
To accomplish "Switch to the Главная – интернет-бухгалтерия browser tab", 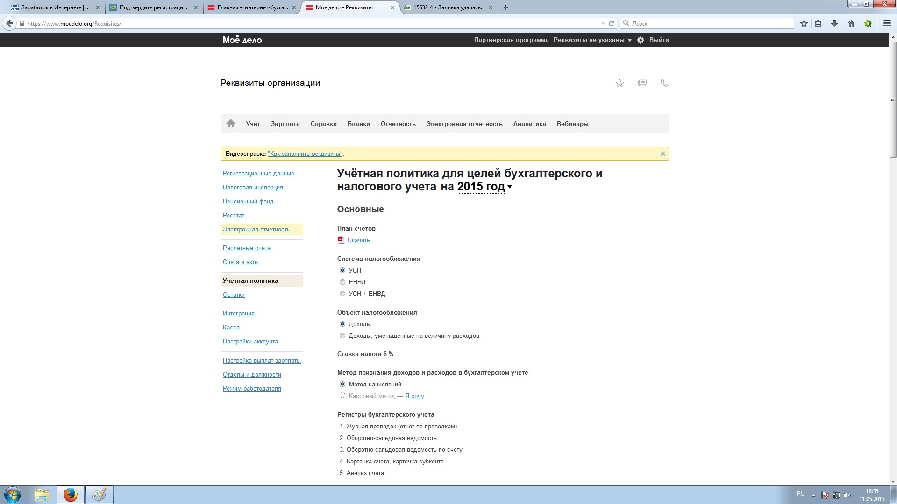I will click(252, 7).
